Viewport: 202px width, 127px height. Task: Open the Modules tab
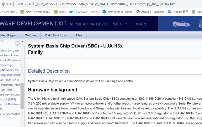(x=30, y=35)
